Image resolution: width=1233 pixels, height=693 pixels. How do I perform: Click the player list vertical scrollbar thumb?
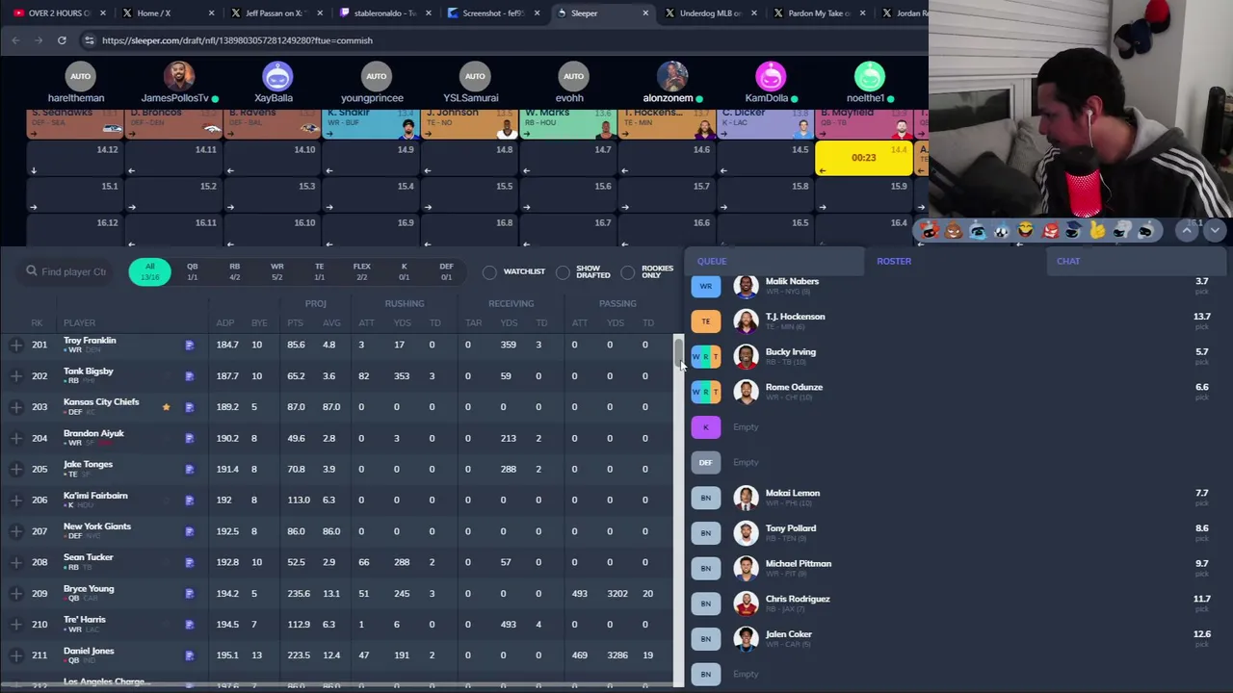(x=678, y=354)
